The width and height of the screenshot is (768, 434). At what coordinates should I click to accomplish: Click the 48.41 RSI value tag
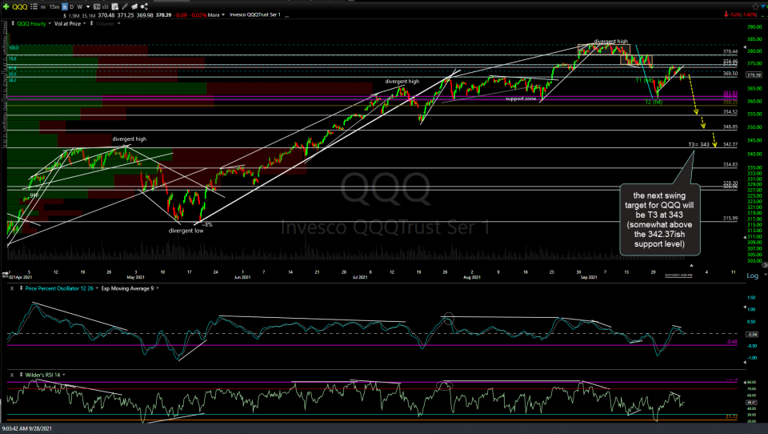click(x=752, y=402)
